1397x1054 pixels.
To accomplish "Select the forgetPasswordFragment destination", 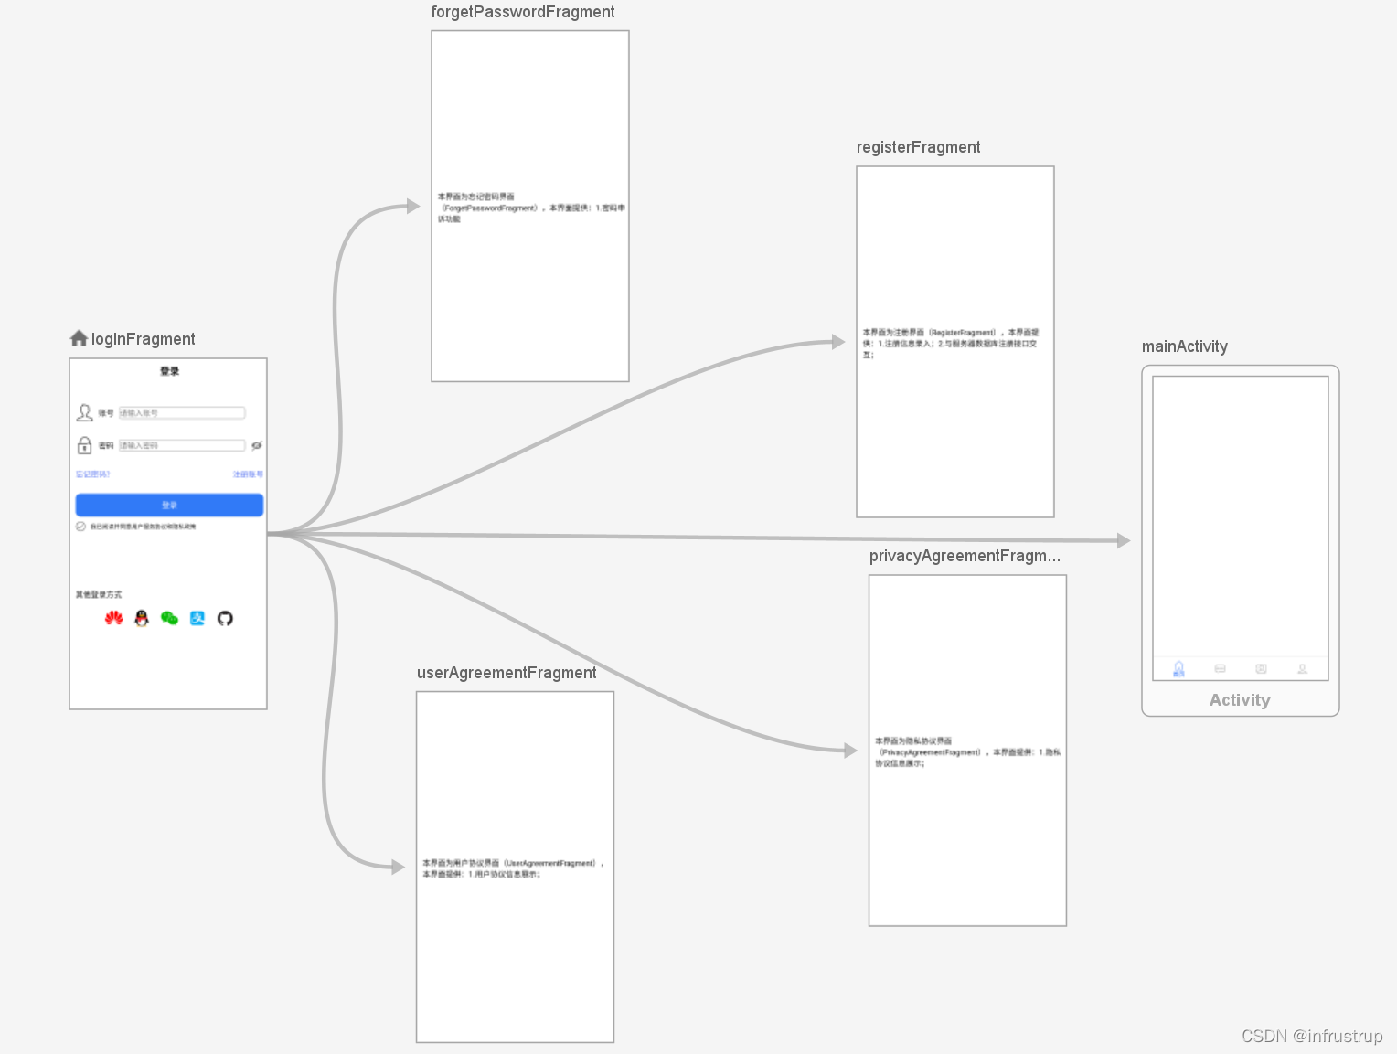I will [530, 206].
